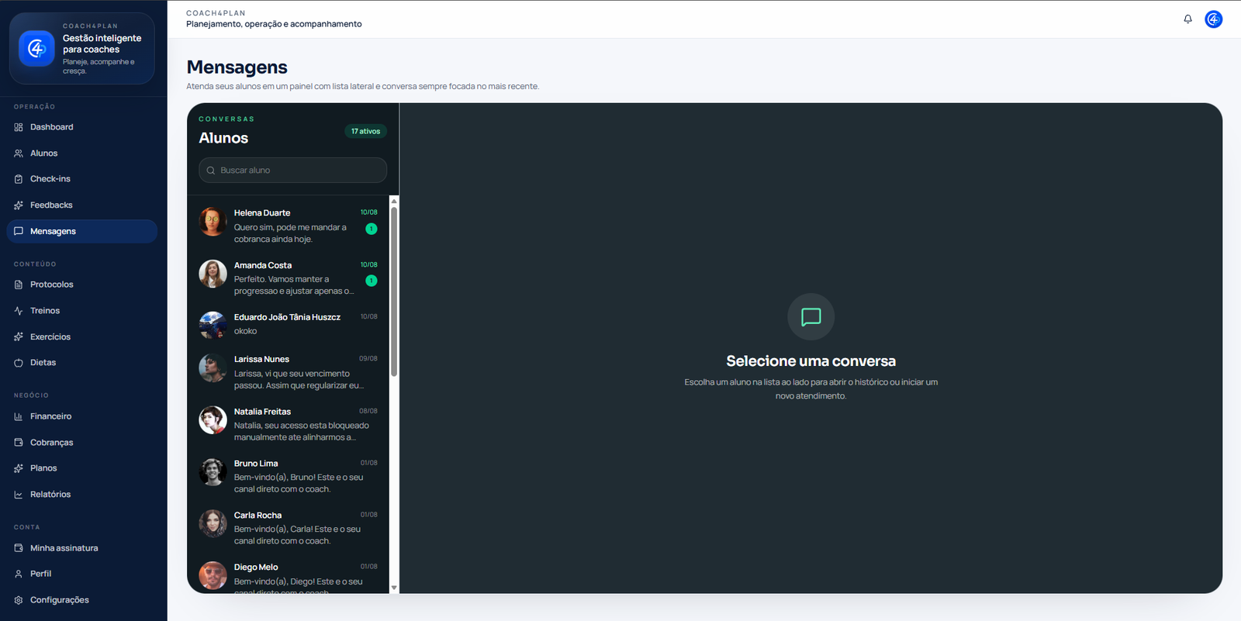Click the scroll up arrow of conversation list
This screenshot has height=621, width=1241.
tap(394, 201)
